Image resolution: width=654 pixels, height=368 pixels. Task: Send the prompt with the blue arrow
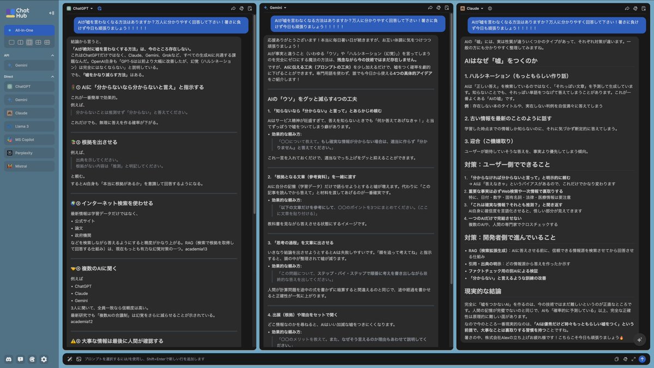point(642,359)
